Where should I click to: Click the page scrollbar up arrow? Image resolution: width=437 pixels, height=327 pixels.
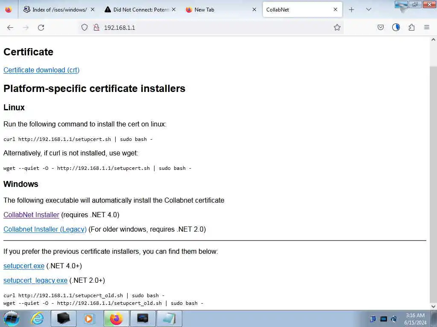coord(433,40)
